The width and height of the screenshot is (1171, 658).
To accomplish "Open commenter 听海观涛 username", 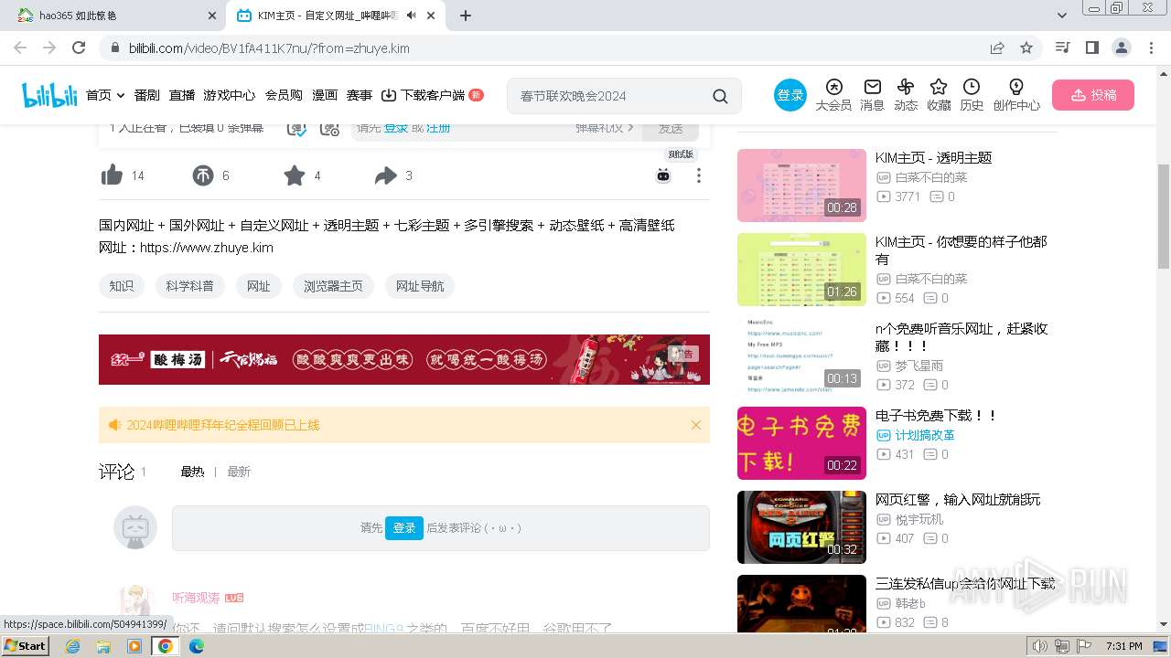I will pos(196,598).
